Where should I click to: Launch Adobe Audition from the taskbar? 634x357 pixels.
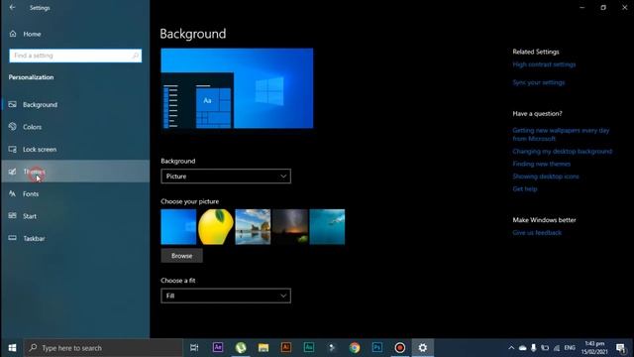tap(309, 348)
